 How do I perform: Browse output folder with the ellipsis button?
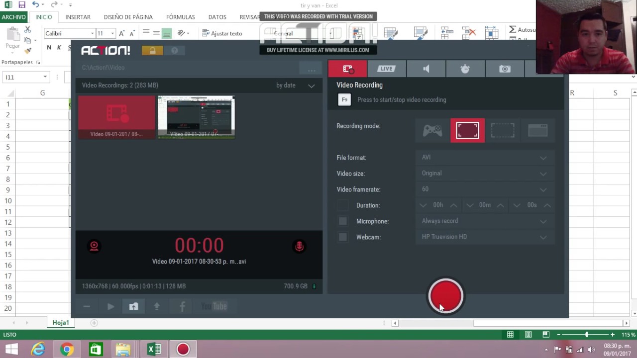[312, 69]
